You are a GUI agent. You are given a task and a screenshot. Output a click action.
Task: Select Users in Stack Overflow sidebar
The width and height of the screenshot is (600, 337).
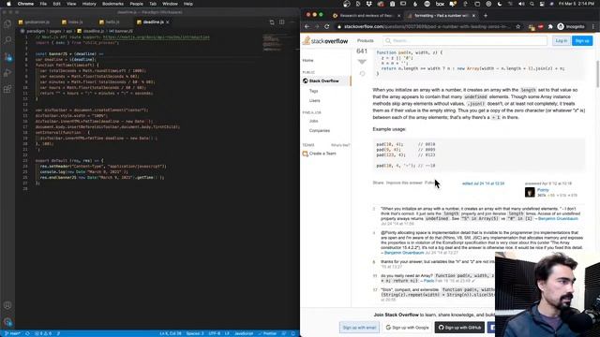[315, 100]
